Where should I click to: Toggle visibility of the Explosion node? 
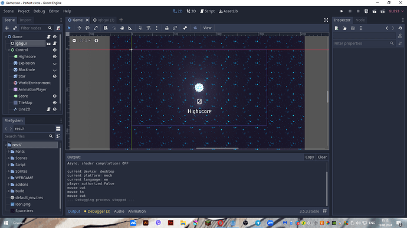(x=55, y=63)
